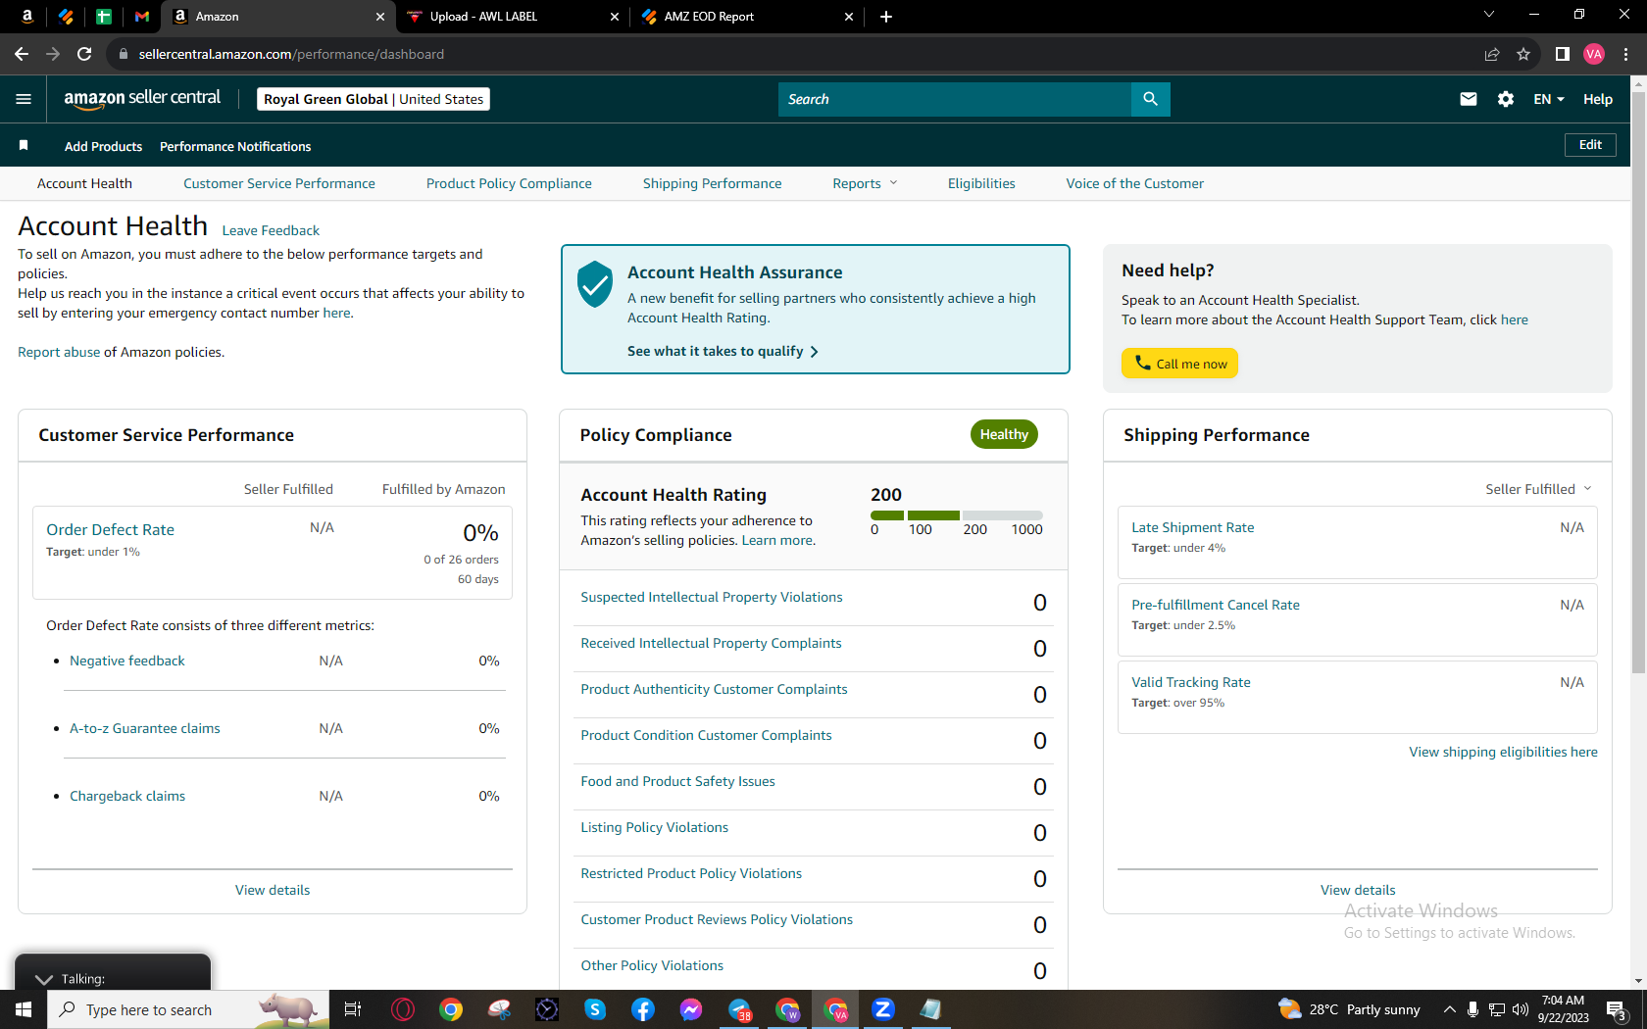Image resolution: width=1647 pixels, height=1029 pixels.
Task: Click the Seller Central search field
Action: (x=954, y=99)
